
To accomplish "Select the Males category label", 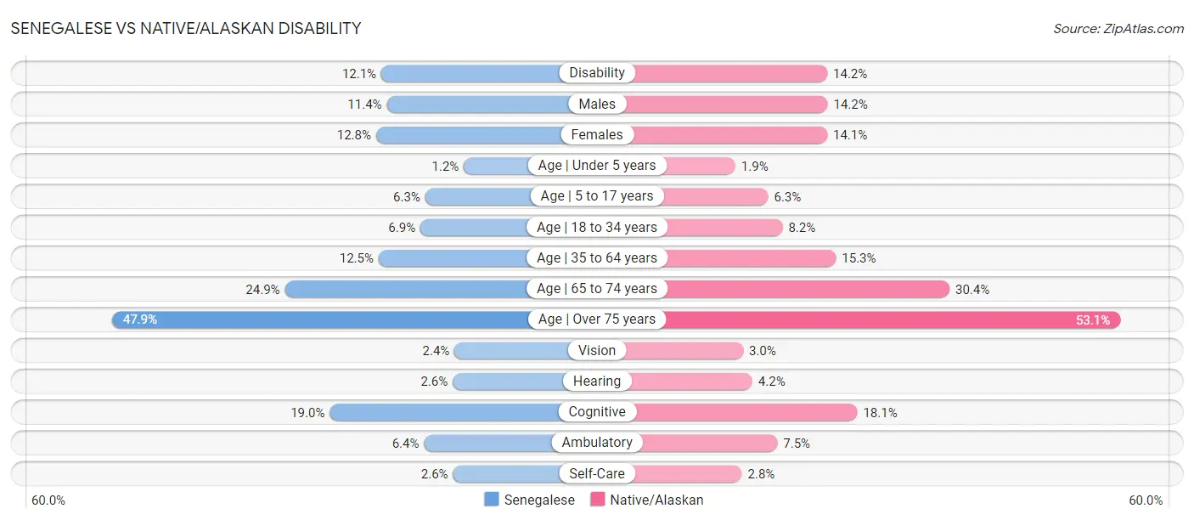I will pos(597,104).
